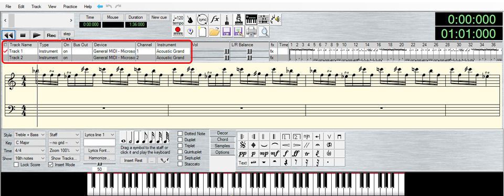504x196 pixels.
Task: Open the fx effects icon
Action: [x=215, y=20]
